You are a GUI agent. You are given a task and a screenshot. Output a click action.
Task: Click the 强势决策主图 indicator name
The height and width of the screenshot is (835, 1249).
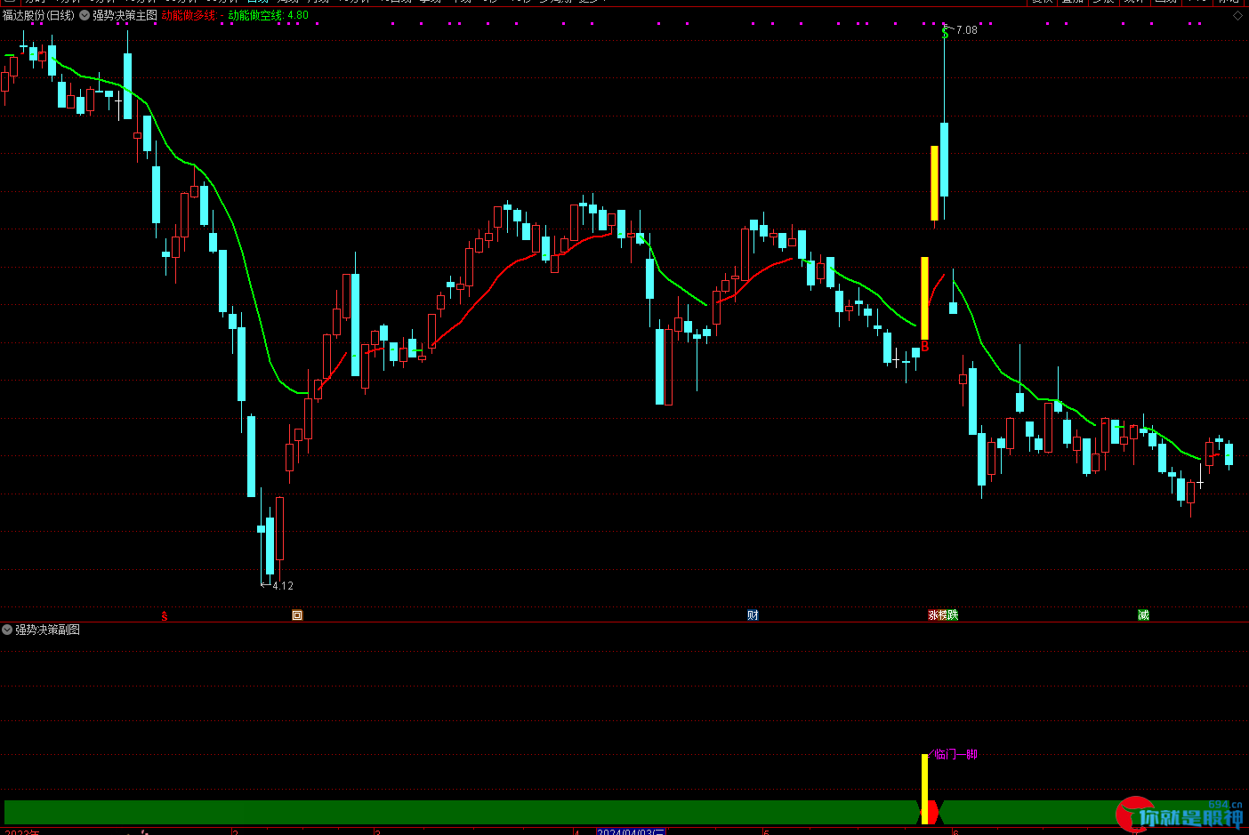click(x=125, y=15)
